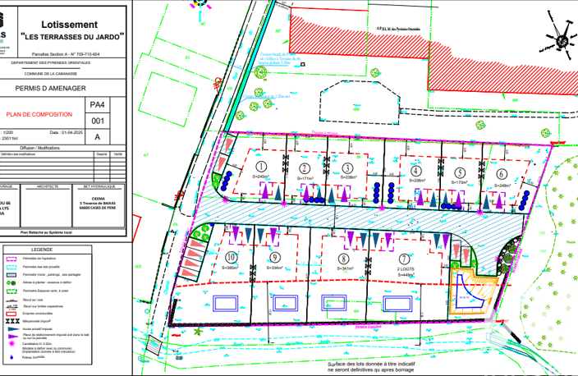Image resolution: width=578 pixels, height=376 pixels.
Task: Click the "LES TERRASSES DU JARDO" title text
Action: pos(72,37)
